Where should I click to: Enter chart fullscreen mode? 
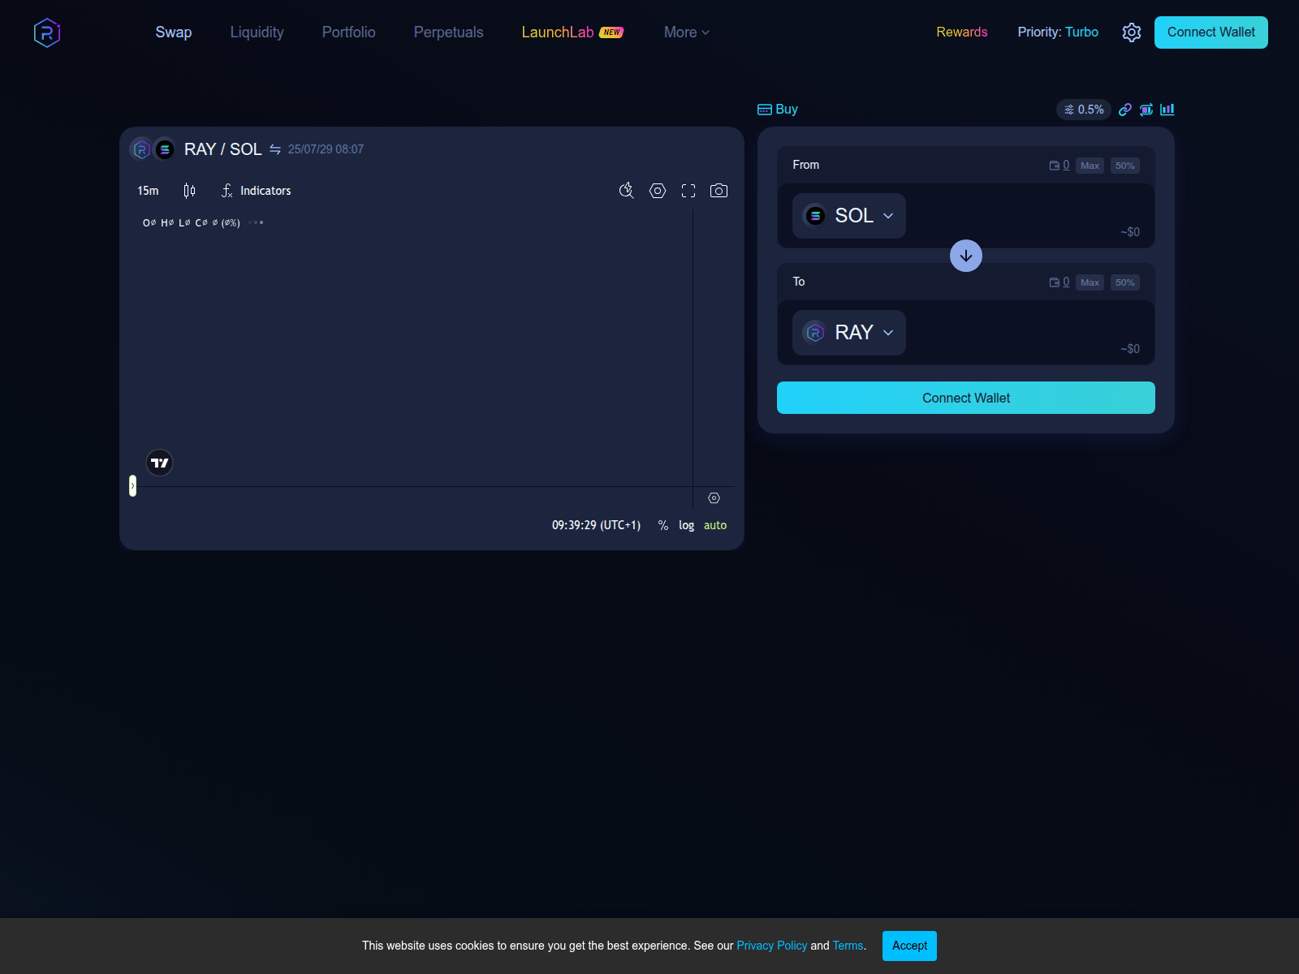pos(688,191)
